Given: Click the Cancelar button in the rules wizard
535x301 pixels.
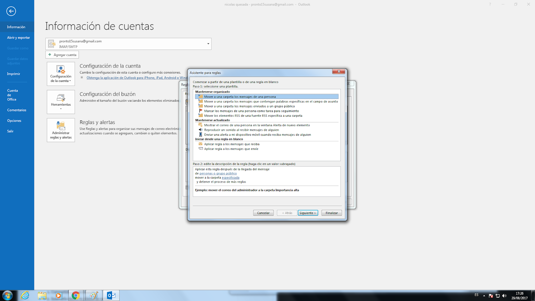Looking at the screenshot, I should pos(263,213).
